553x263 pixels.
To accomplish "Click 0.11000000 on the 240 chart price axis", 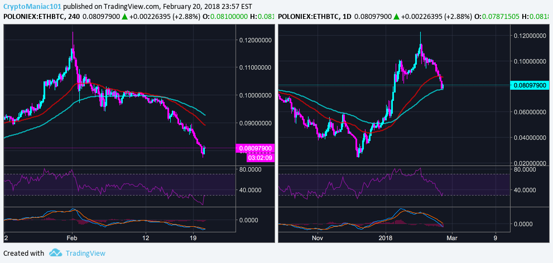I will 256,67.
